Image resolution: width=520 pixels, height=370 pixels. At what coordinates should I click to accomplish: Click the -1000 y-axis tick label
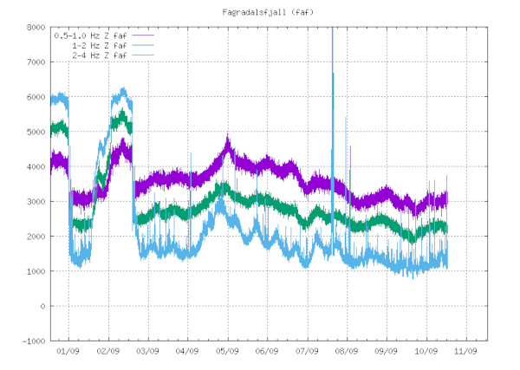[x=32, y=341]
